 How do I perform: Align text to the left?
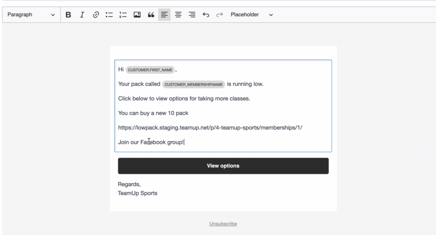click(165, 15)
